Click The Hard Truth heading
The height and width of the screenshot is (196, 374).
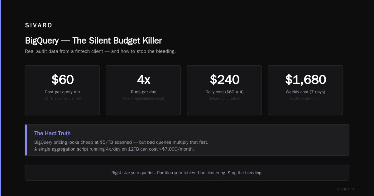52,133
